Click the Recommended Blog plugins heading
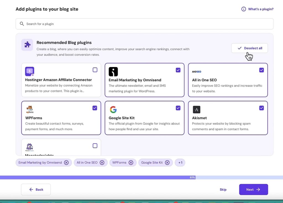Screen dimensions: 283x203 [x=64, y=43]
